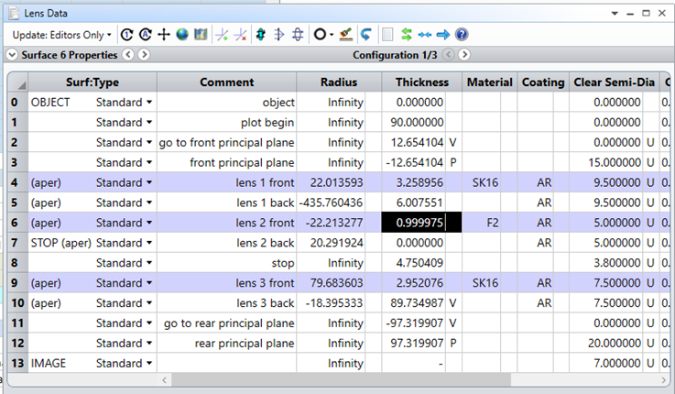Select row header number 6
This screenshot has width=675, height=394.
point(17,223)
